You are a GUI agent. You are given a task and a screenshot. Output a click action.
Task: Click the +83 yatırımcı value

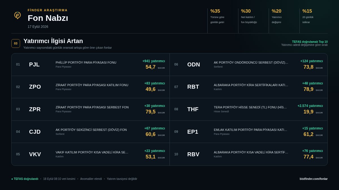coord(155,83)
